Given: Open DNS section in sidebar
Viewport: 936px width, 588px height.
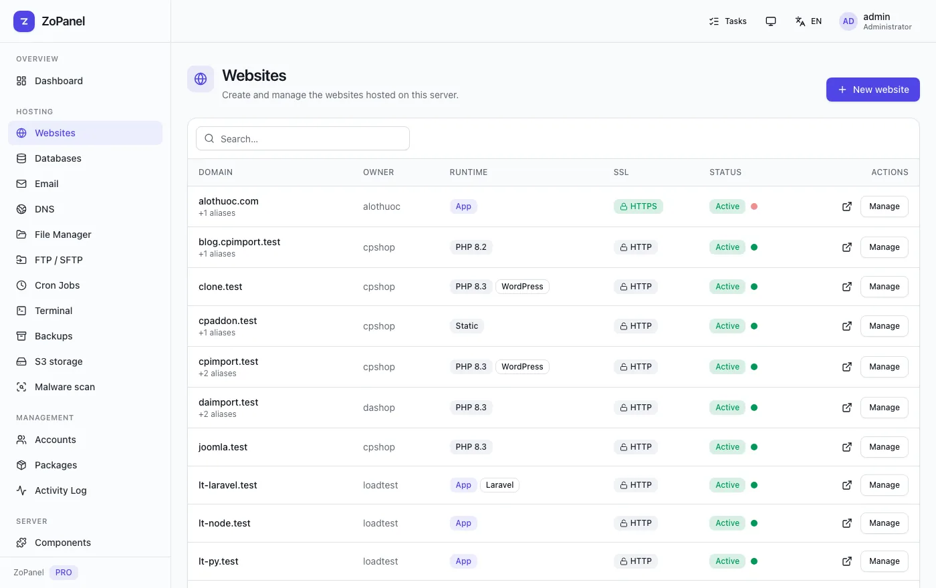Looking at the screenshot, I should (86, 209).
